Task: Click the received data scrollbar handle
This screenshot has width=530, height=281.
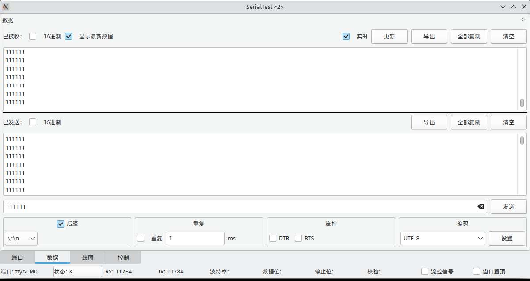Action: click(522, 103)
